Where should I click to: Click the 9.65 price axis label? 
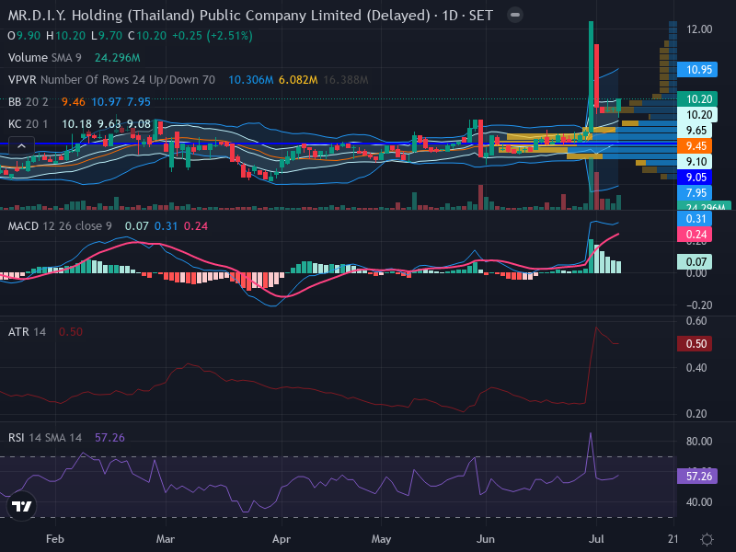coord(695,131)
